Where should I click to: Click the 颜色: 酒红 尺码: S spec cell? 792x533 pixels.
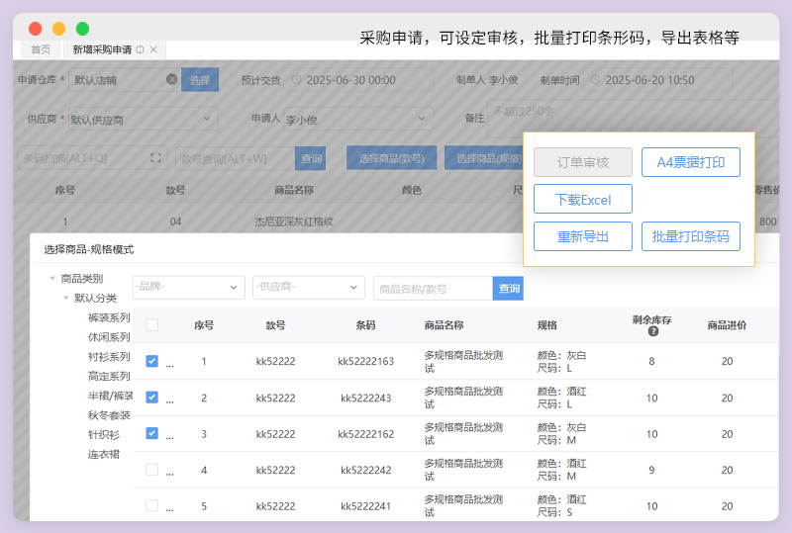click(561, 505)
